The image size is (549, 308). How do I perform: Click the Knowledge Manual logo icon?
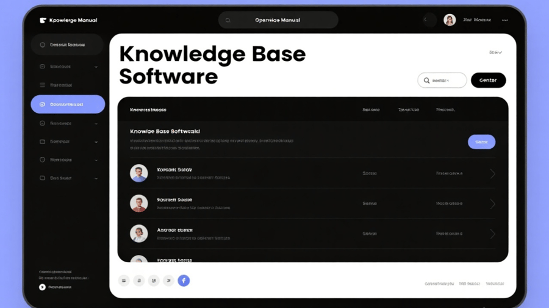[x=43, y=20]
